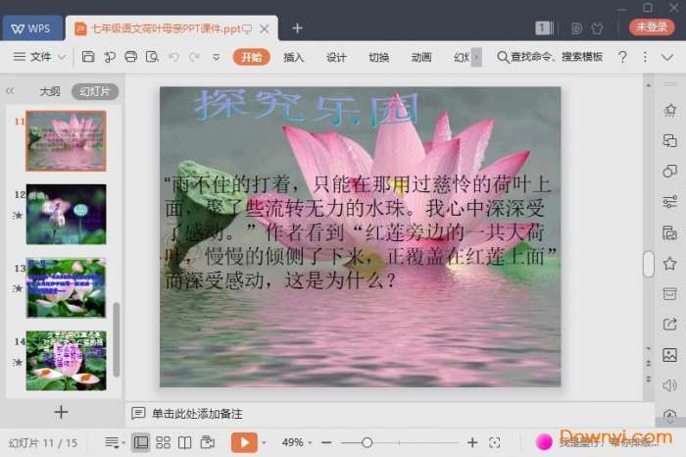Add a new slide with plus button
The height and width of the screenshot is (457, 686).
coord(61,412)
